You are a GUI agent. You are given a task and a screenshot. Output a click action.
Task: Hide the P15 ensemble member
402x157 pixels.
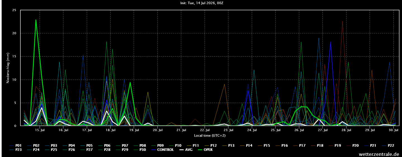(x=264, y=145)
